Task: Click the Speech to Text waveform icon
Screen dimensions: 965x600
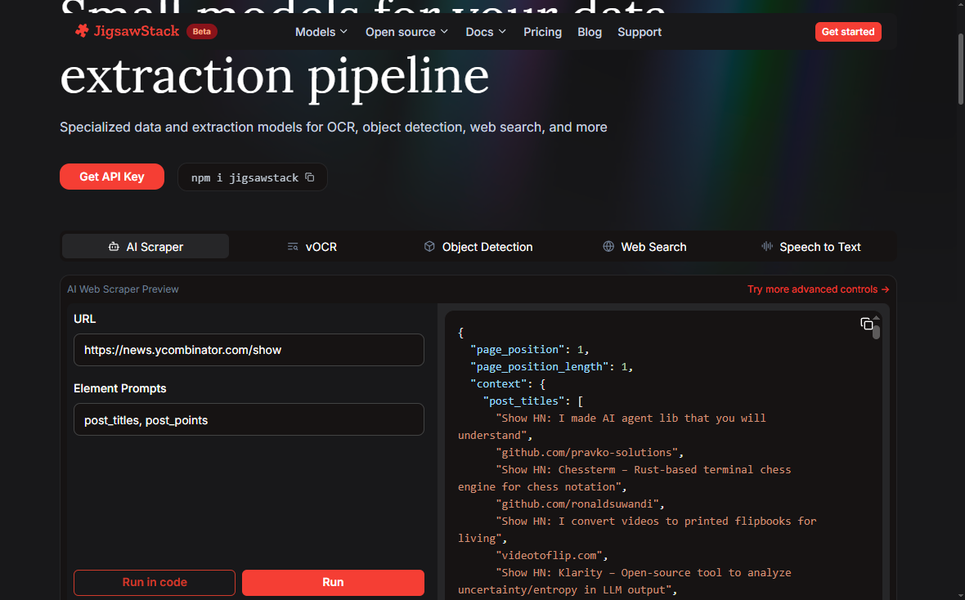Action: [767, 247]
